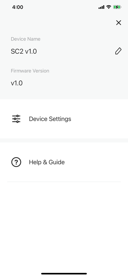Tap the cellular signal bars
The height and width of the screenshot is (277, 128).
(101, 7)
